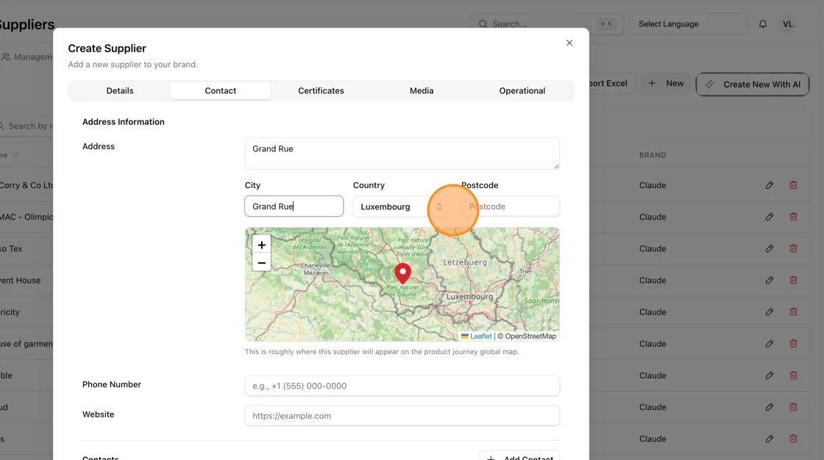Image resolution: width=824 pixels, height=460 pixels.
Task: Delete the 'use of garmen' supplier row
Action: pos(794,343)
